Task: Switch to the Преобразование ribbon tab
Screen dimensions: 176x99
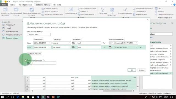Action: 26,5
